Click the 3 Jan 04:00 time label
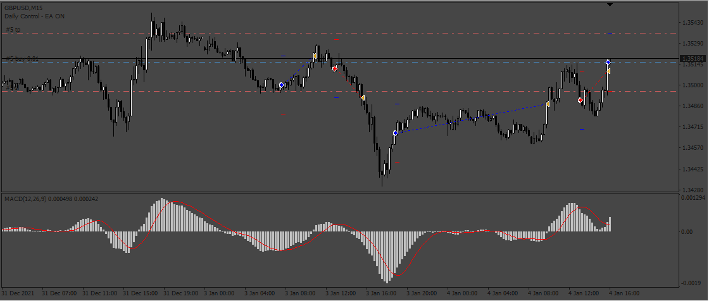Screen dimensions: 709x301 pos(261,293)
